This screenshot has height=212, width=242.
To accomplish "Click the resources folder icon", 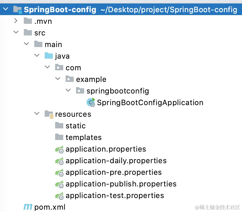I will [49, 114].
